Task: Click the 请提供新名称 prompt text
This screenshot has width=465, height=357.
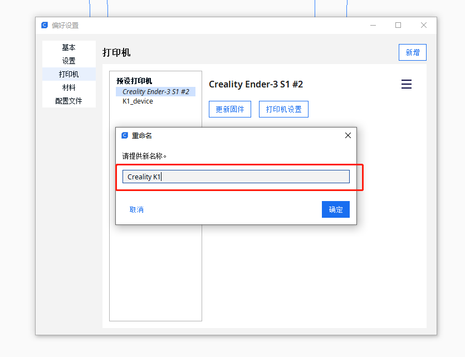Action: pyautogui.click(x=144, y=156)
